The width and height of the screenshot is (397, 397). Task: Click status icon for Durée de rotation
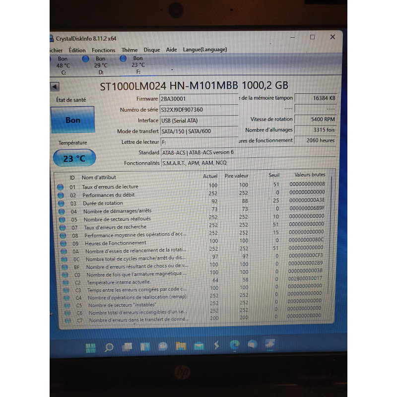coord(61,203)
